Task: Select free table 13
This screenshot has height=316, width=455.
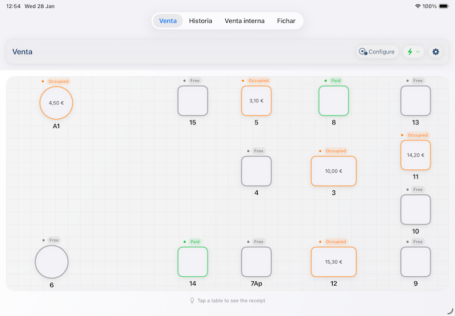Action: tap(415, 101)
